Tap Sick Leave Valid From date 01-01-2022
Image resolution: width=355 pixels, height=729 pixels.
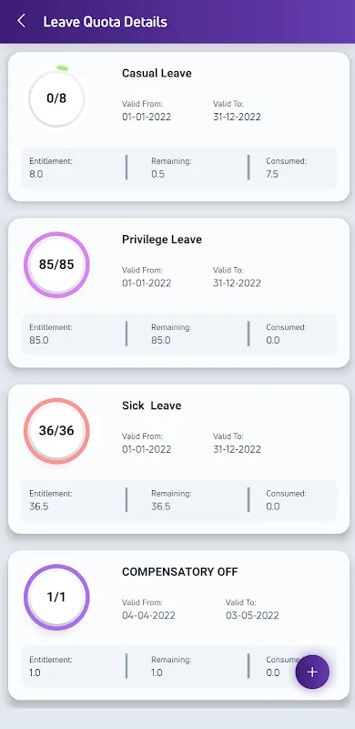click(147, 449)
